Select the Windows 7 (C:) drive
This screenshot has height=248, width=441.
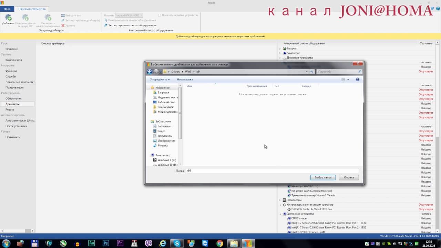click(x=167, y=160)
